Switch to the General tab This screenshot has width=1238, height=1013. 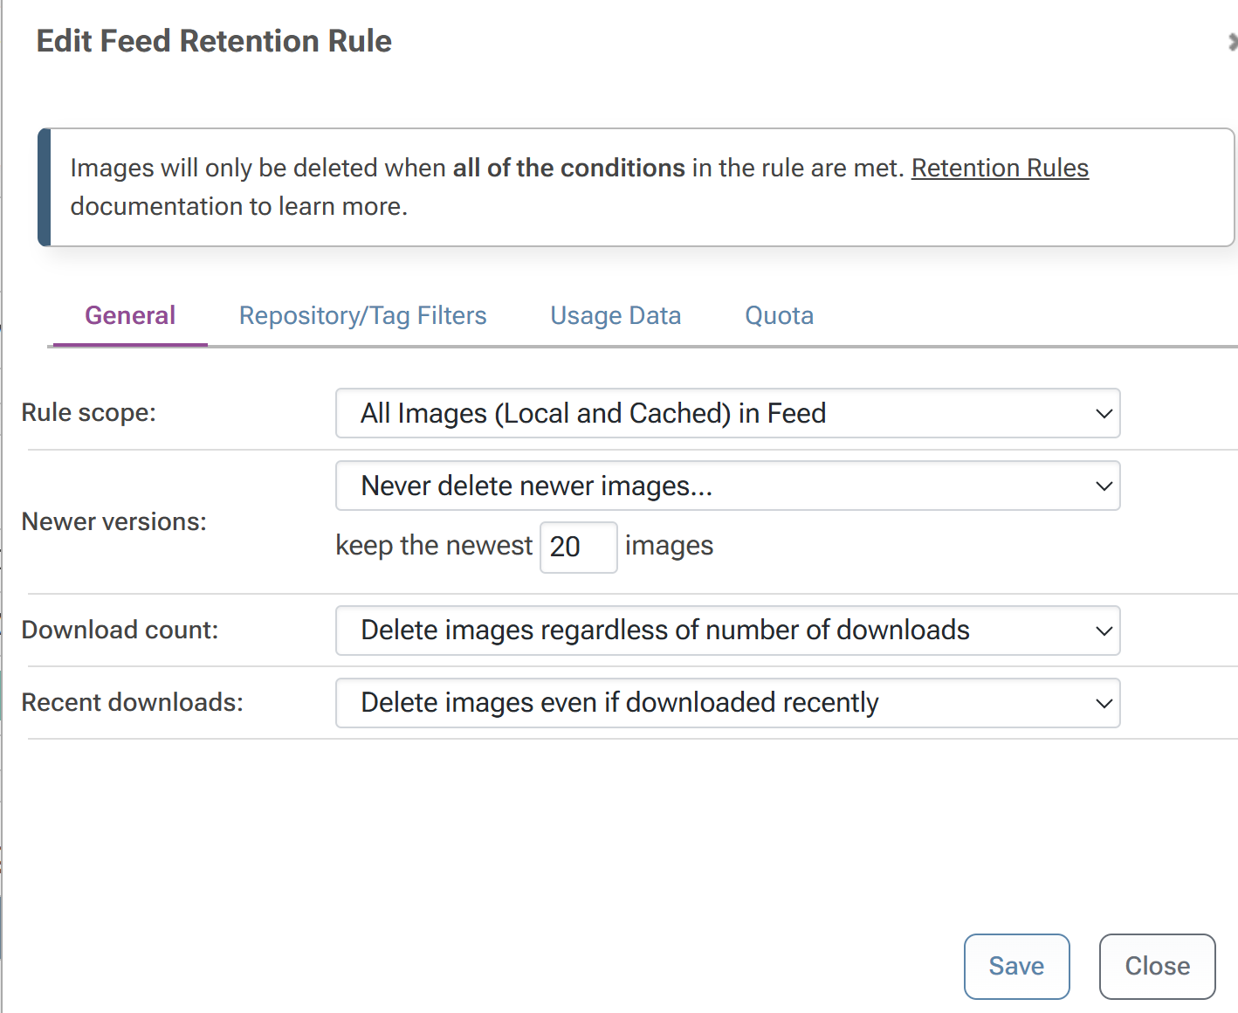pyautogui.click(x=130, y=315)
